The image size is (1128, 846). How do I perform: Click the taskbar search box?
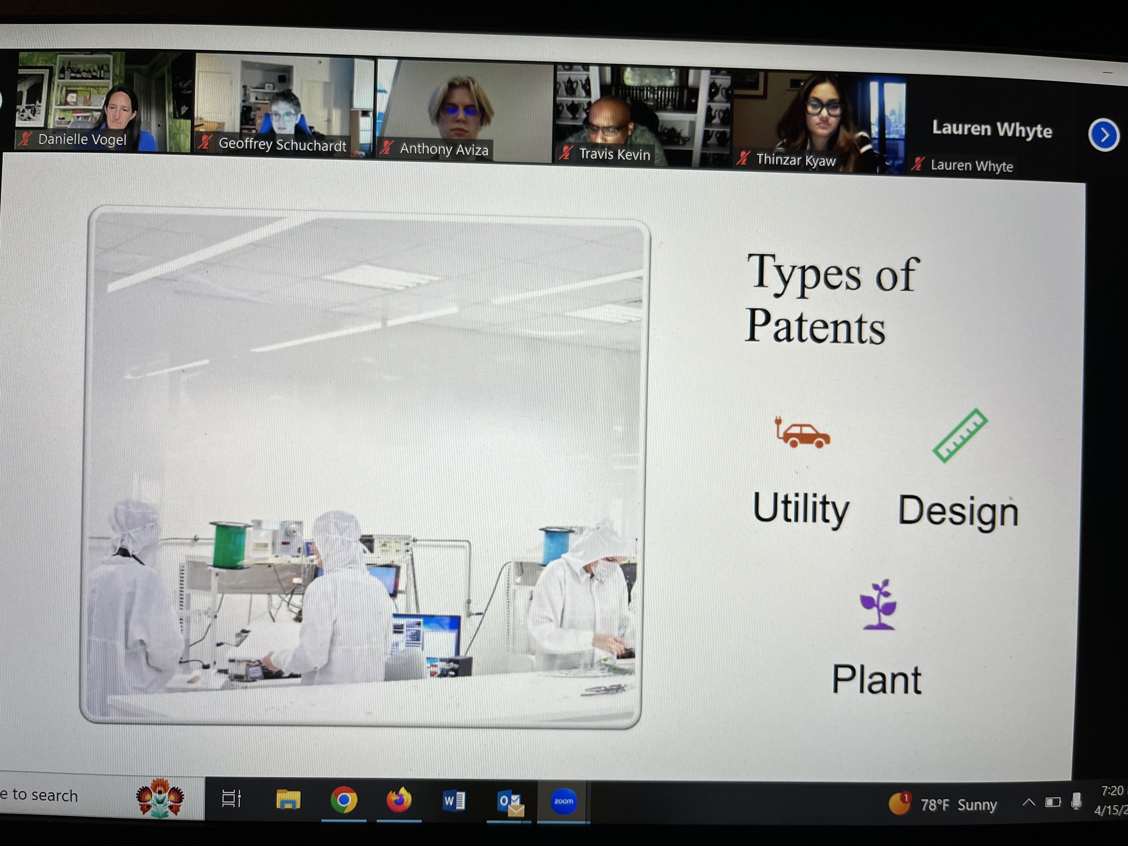point(46,796)
